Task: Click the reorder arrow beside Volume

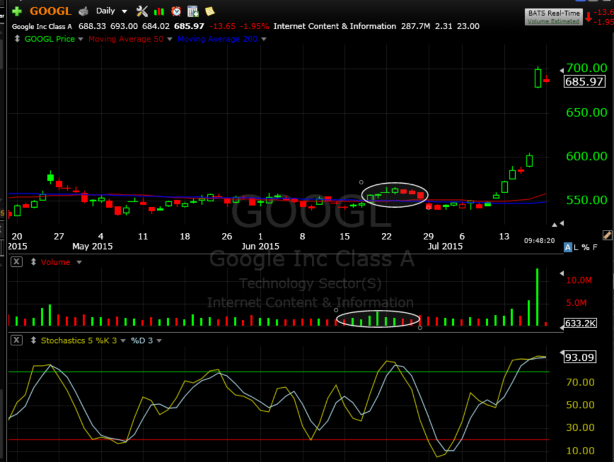Action: (x=34, y=262)
